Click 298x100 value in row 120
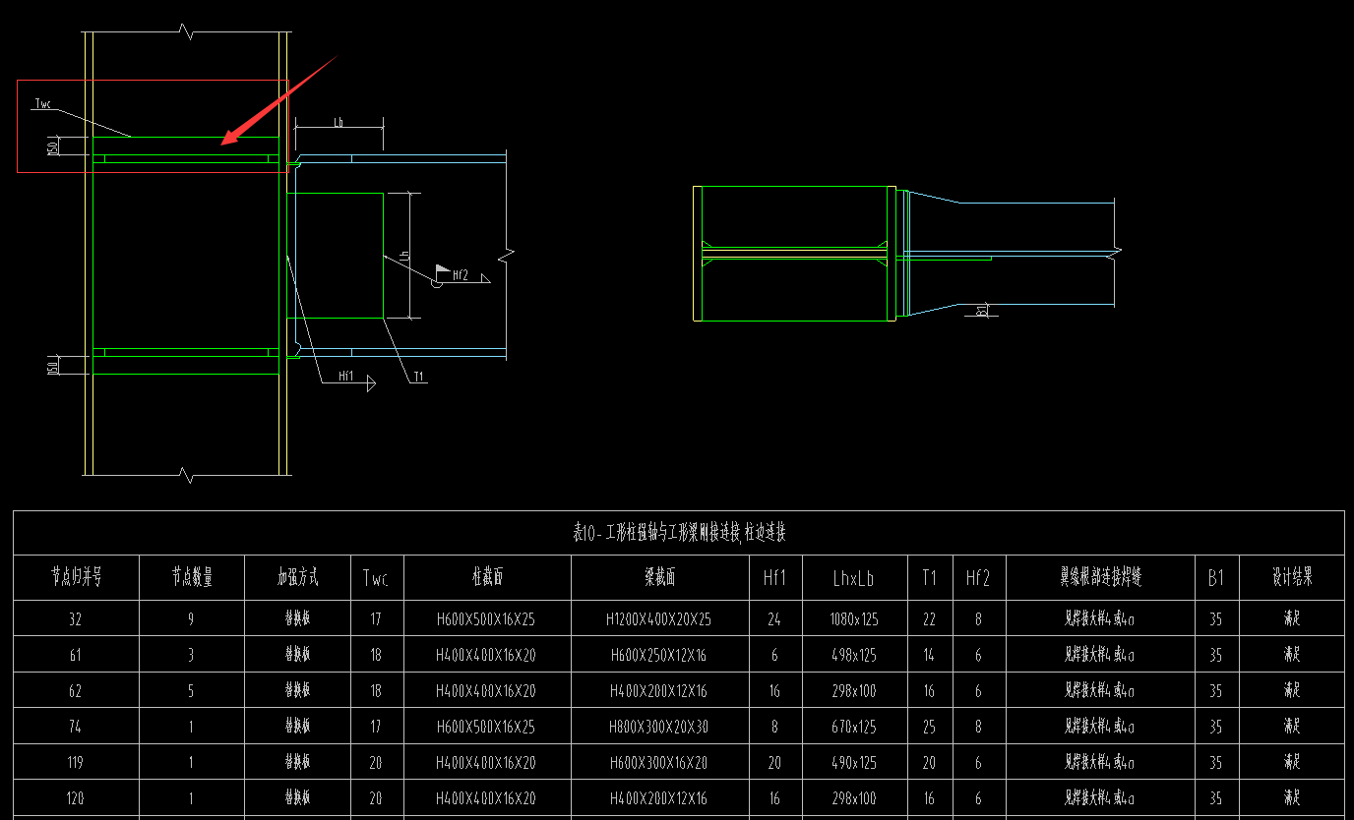 coord(853,798)
